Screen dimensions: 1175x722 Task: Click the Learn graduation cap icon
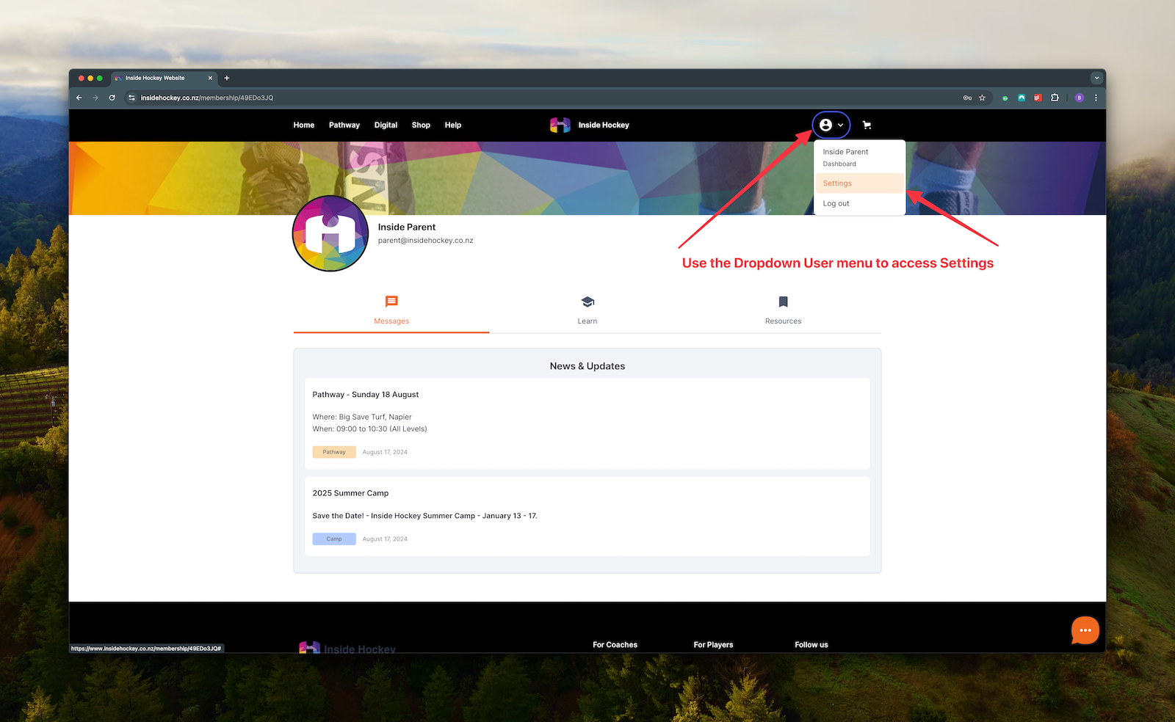(587, 302)
